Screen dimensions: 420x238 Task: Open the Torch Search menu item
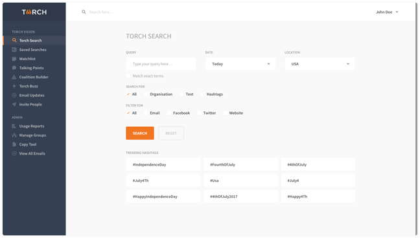tap(34, 40)
